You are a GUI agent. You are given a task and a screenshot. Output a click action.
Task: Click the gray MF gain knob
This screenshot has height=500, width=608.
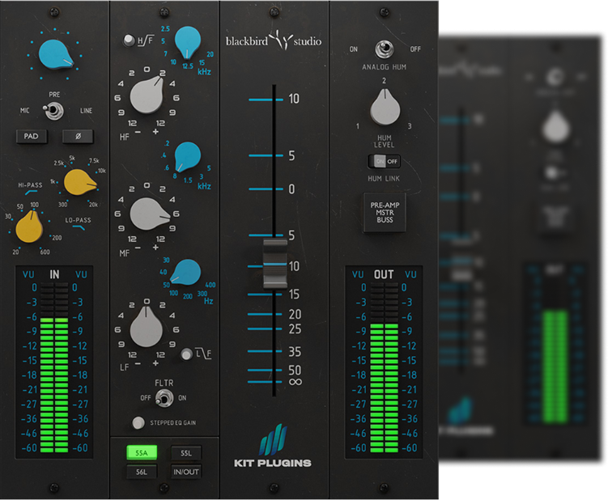tap(147, 214)
